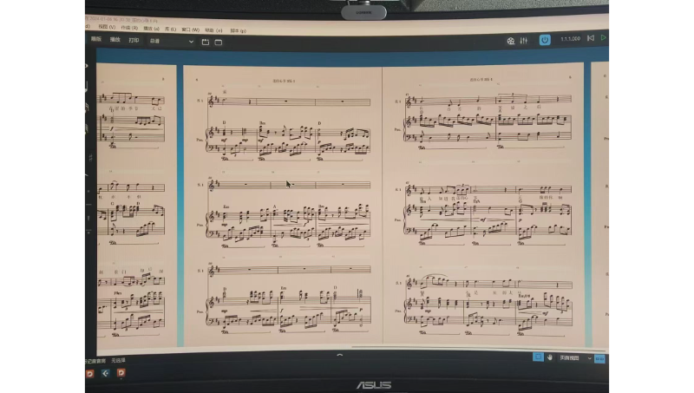Open the mixer via sliders icon
Viewport: 694px width, 393px height.
click(x=524, y=40)
